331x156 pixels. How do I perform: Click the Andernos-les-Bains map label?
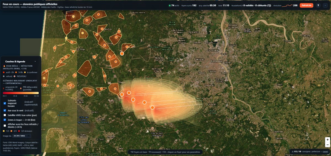(79, 101)
